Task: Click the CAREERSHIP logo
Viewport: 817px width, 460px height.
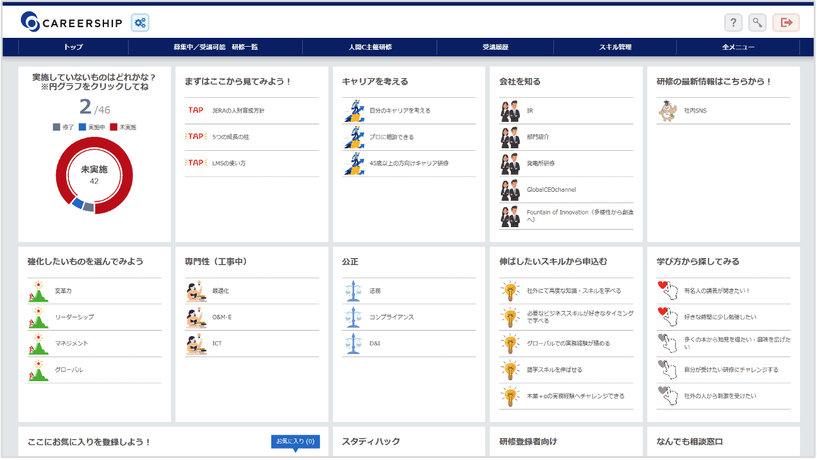Action: (x=73, y=22)
